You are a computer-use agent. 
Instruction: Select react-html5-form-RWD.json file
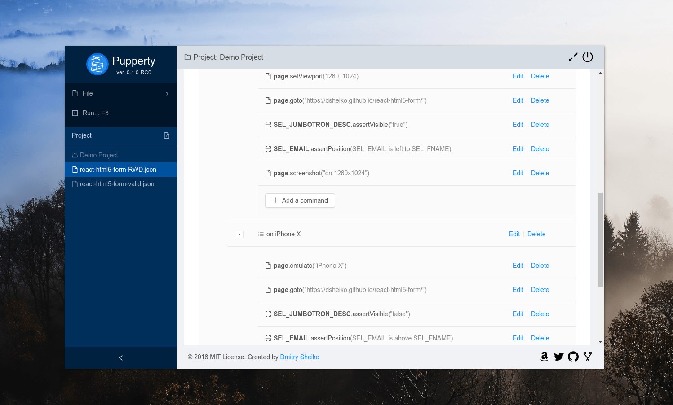click(x=121, y=170)
